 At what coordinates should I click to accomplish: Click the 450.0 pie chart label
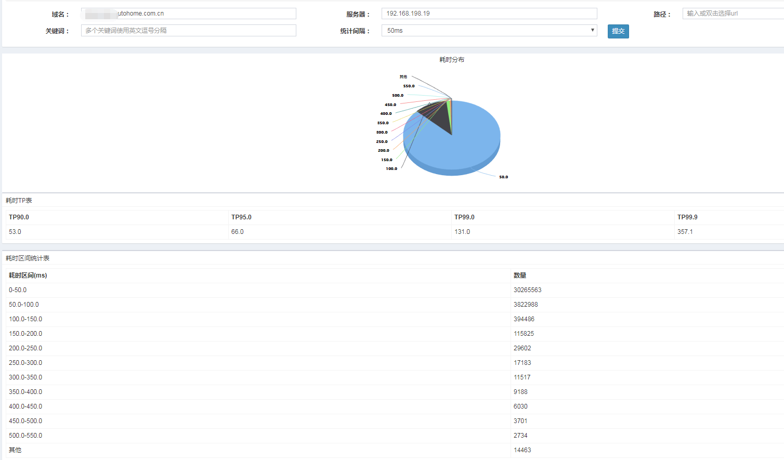[x=390, y=105]
